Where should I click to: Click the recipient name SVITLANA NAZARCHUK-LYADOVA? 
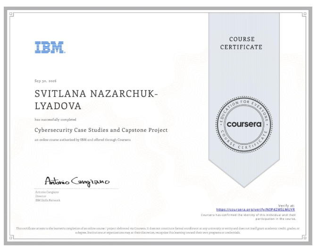[x=96, y=100]
